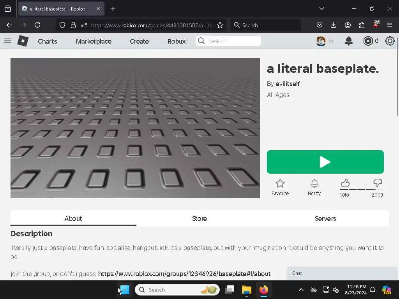The width and height of the screenshot is (399, 299).
Task: Open Task View on the taskbar
Action: [x=230, y=290]
